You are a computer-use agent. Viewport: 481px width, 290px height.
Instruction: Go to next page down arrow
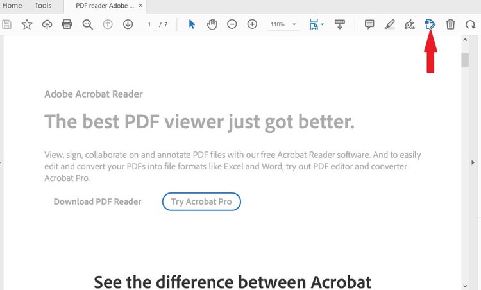click(x=128, y=24)
